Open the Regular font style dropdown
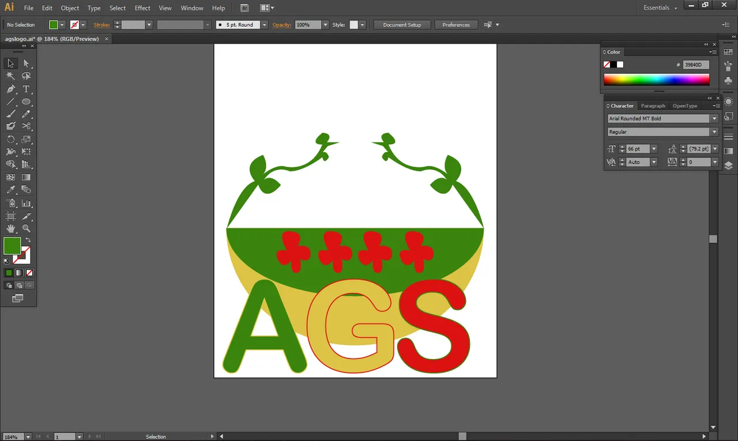Viewport: 738px width, 441px height. 714,132
